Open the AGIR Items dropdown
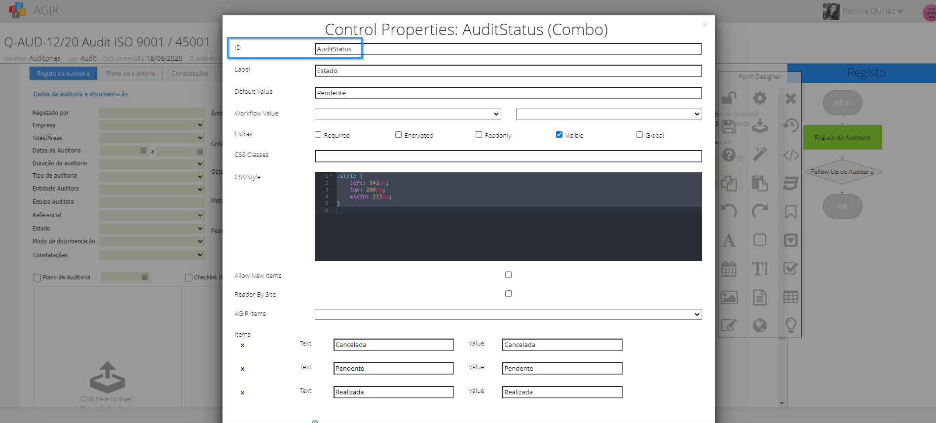The image size is (936, 423). (x=508, y=314)
